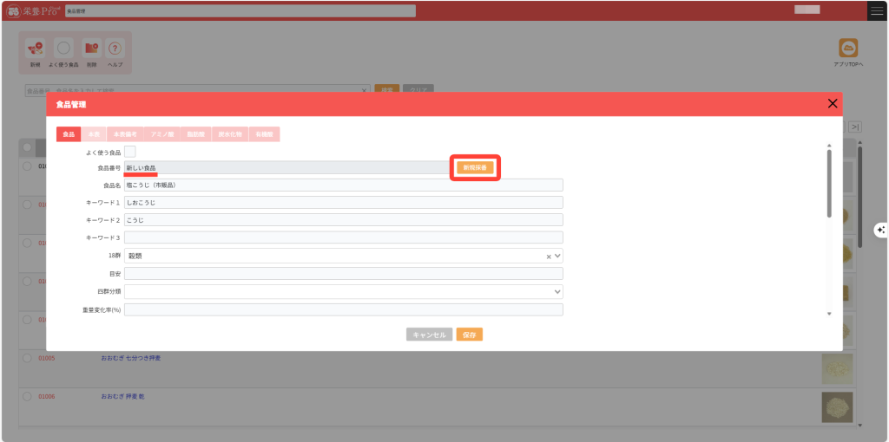
Task: Click the last-page >| pagination icon
Action: [x=855, y=127]
